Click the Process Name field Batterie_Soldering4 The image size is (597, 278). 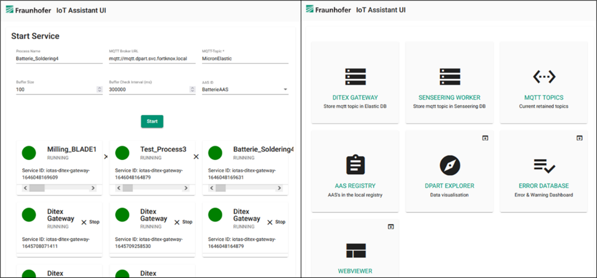[59, 59]
